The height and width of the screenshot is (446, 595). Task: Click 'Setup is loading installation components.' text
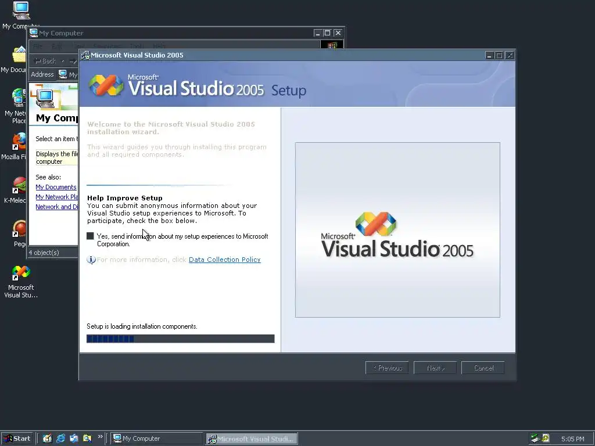142,326
